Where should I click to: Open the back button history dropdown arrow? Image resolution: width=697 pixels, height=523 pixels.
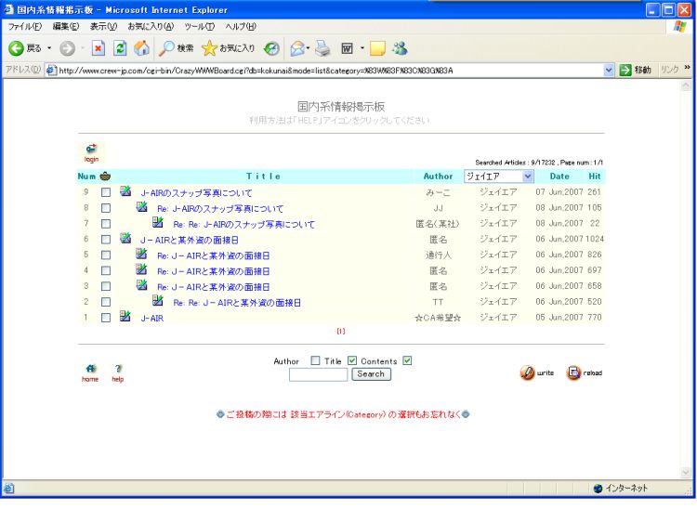click(x=48, y=47)
